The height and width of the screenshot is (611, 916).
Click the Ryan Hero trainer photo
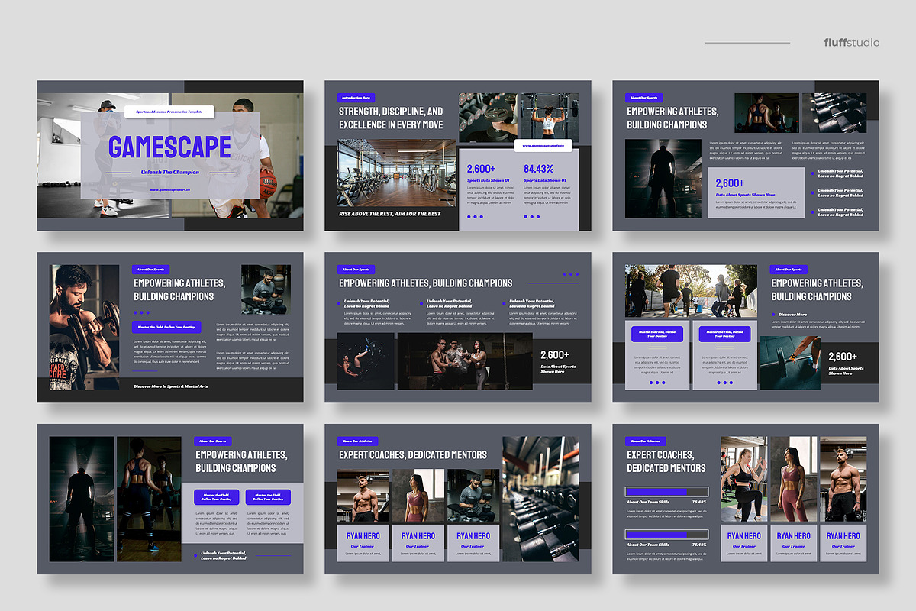pos(364,493)
